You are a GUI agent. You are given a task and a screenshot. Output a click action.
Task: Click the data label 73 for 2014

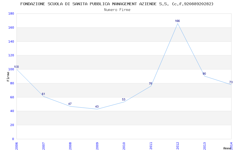[231, 82]
